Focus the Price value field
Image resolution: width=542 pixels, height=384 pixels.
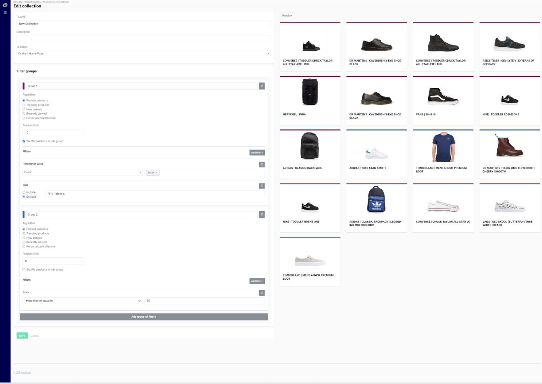(x=204, y=301)
